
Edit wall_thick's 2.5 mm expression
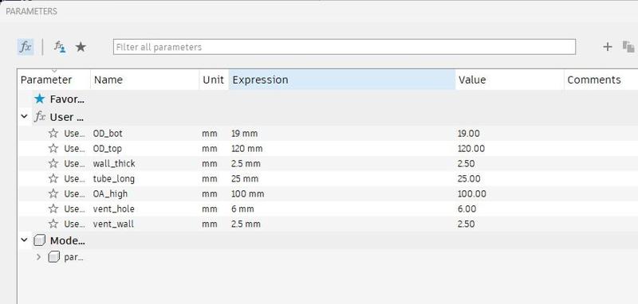pos(246,164)
